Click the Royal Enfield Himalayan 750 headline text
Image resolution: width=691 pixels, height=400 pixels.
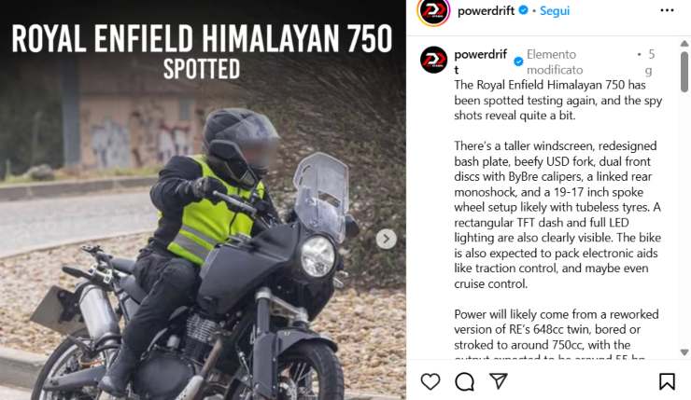[x=202, y=39]
